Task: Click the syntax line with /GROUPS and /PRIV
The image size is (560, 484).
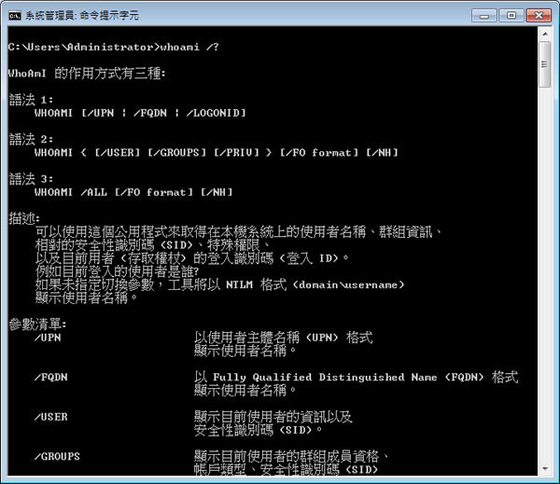Action: click(x=217, y=153)
